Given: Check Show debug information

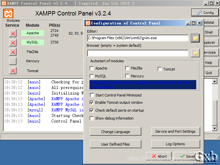Looking at the screenshot, I should pos(92,118).
